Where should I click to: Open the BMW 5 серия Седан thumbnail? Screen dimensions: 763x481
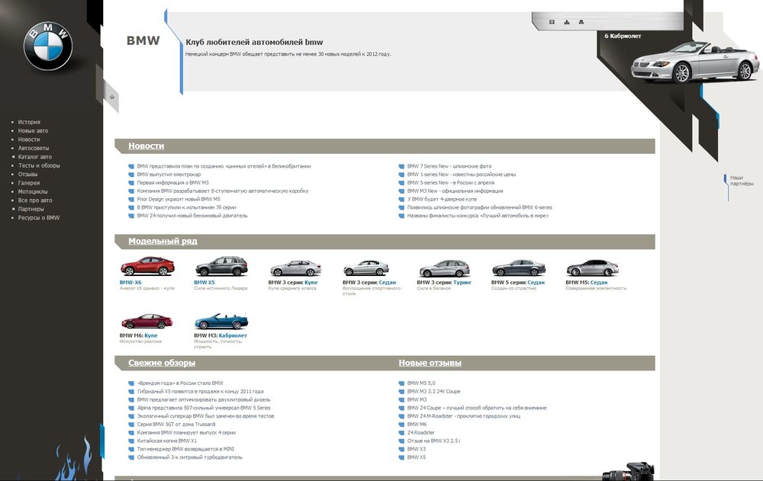pos(519,268)
